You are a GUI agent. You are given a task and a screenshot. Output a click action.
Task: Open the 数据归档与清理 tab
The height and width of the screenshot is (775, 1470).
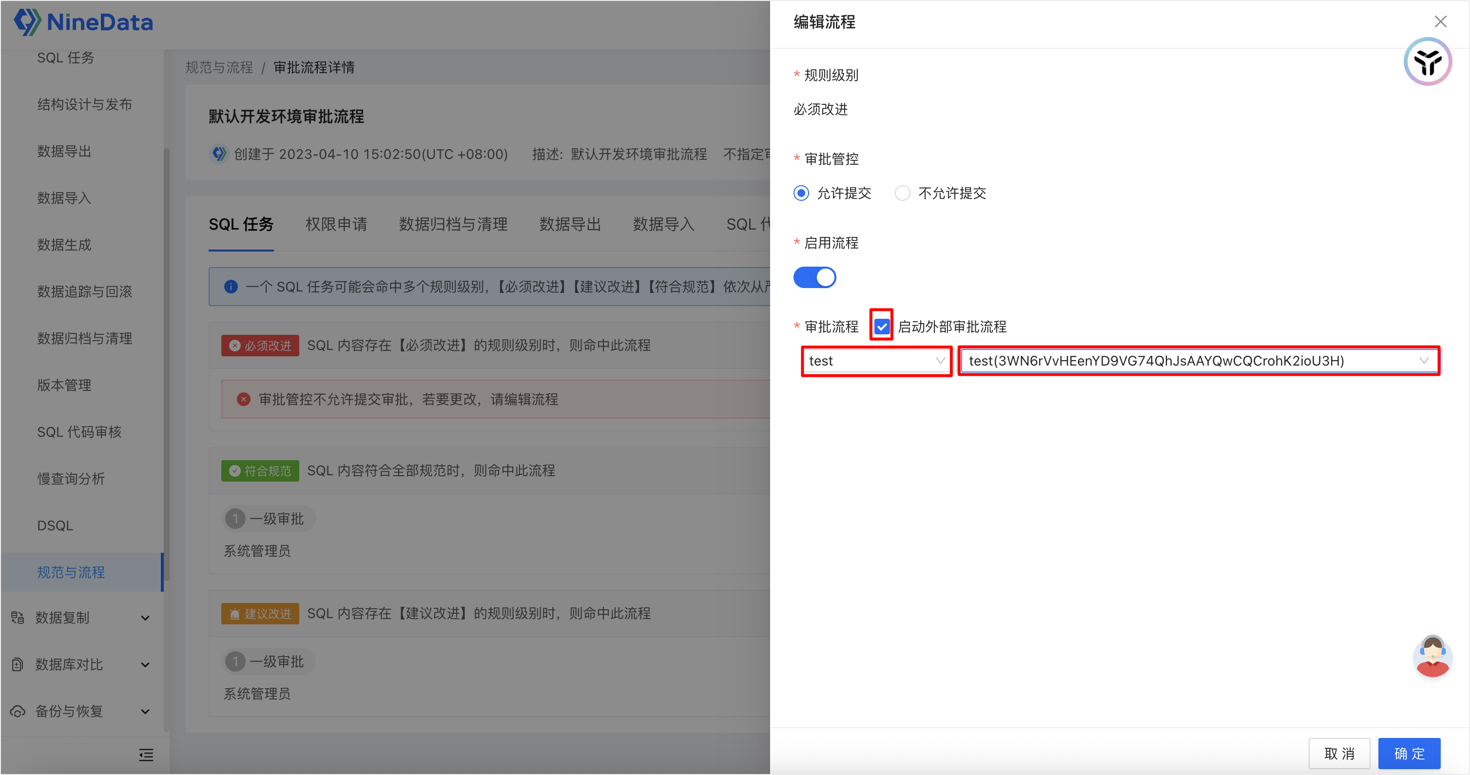[x=453, y=224]
